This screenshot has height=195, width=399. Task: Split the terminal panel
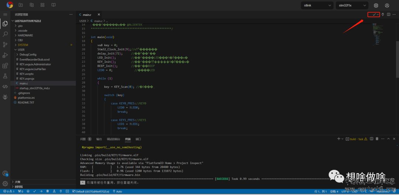click(372, 139)
